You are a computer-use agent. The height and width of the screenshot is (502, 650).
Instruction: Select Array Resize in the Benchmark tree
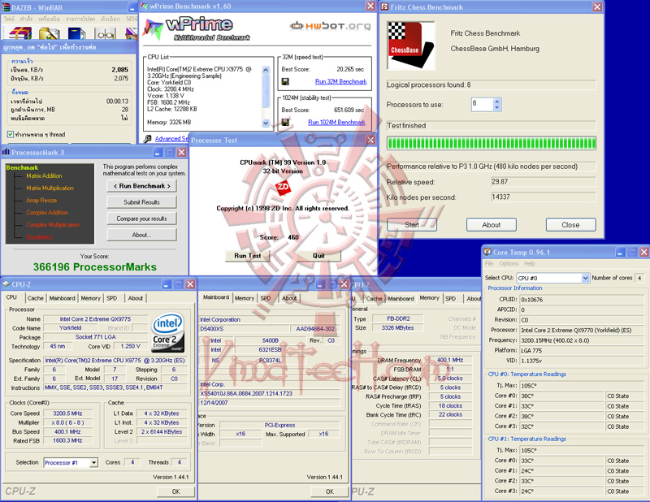tap(41, 200)
